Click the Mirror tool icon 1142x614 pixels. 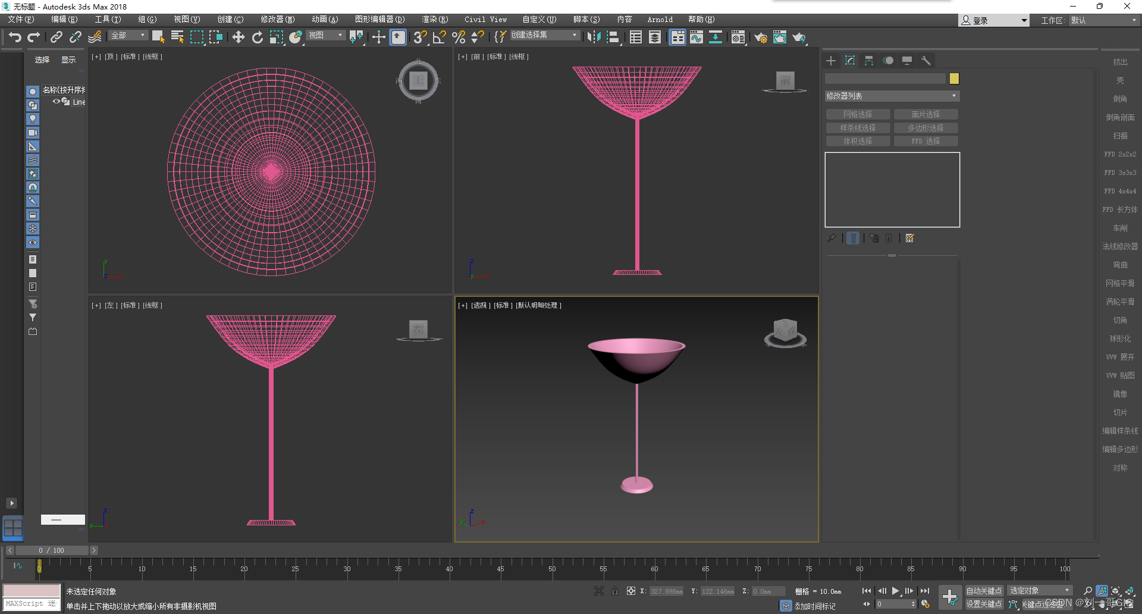click(594, 37)
